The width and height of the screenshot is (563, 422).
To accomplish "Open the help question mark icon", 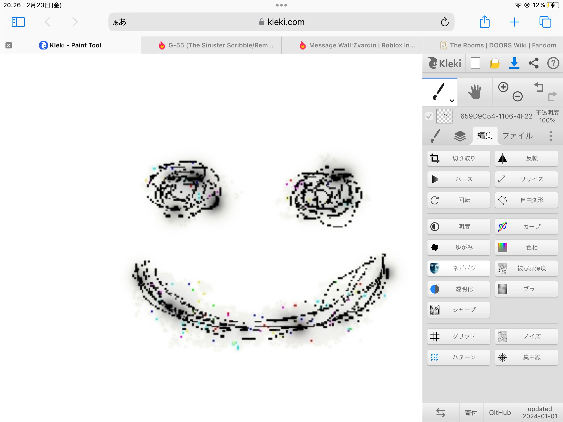I will coord(553,63).
